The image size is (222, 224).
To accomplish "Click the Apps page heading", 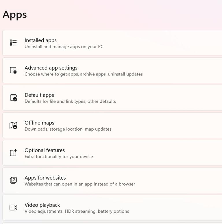I will (15, 14).
